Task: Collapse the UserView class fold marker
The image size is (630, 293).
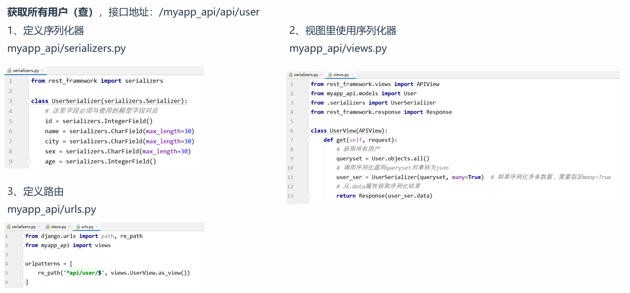Action: (x=309, y=131)
